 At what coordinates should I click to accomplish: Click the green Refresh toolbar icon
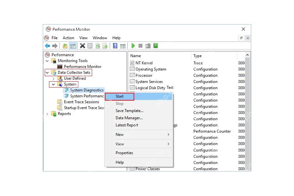click(x=98, y=46)
